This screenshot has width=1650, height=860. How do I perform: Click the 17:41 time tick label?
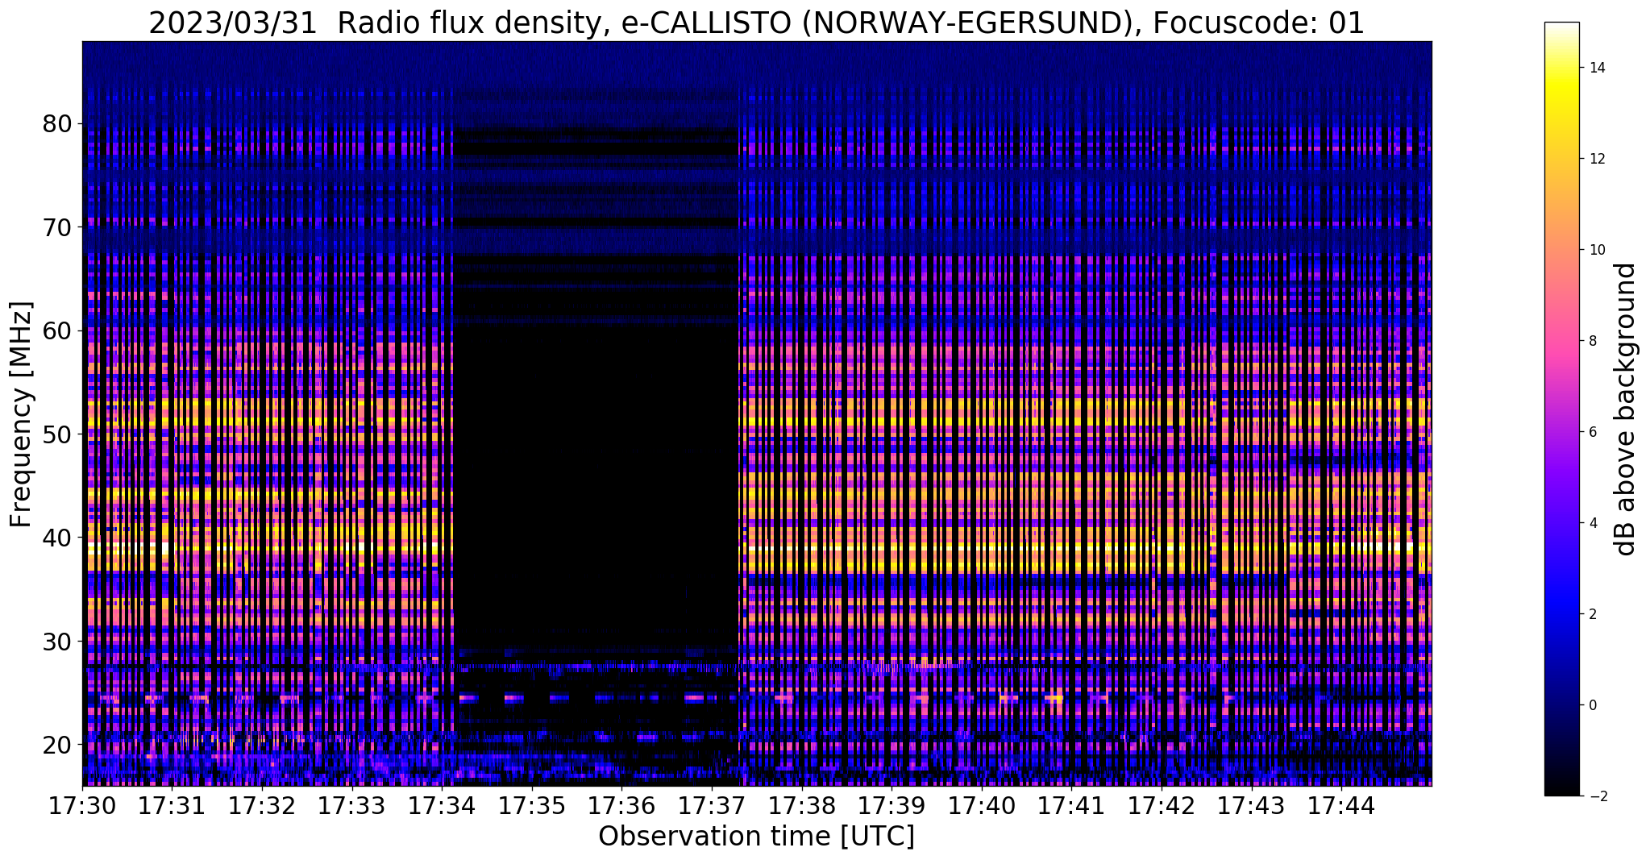point(1071,805)
